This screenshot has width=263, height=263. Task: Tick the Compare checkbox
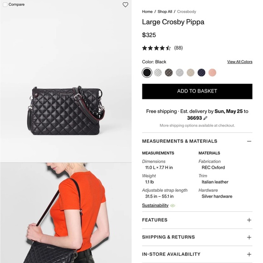5,5
